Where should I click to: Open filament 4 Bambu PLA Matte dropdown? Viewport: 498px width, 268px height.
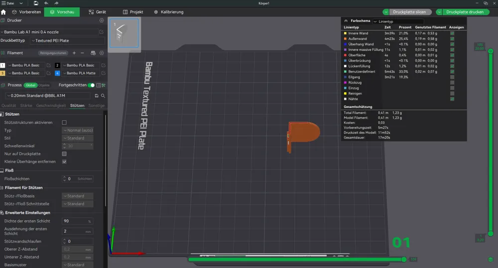point(81,73)
